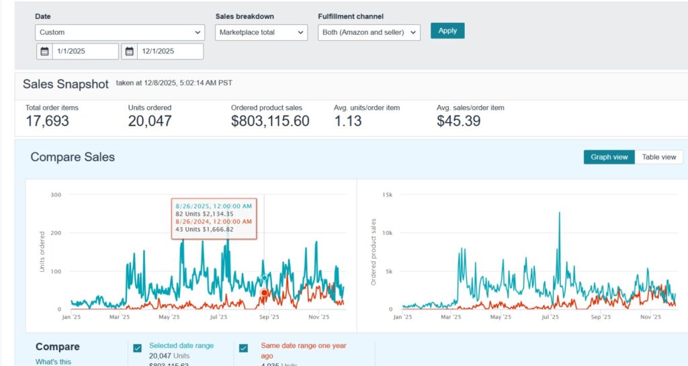This screenshot has height=366, width=688.
Task: Click the start date field showing 1/1/2025
Action: tap(85, 52)
